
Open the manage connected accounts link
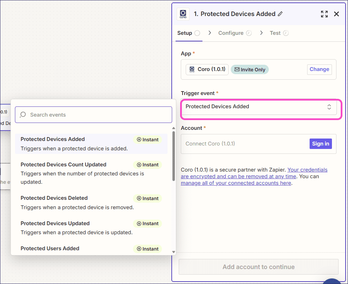pyautogui.click(x=236, y=183)
